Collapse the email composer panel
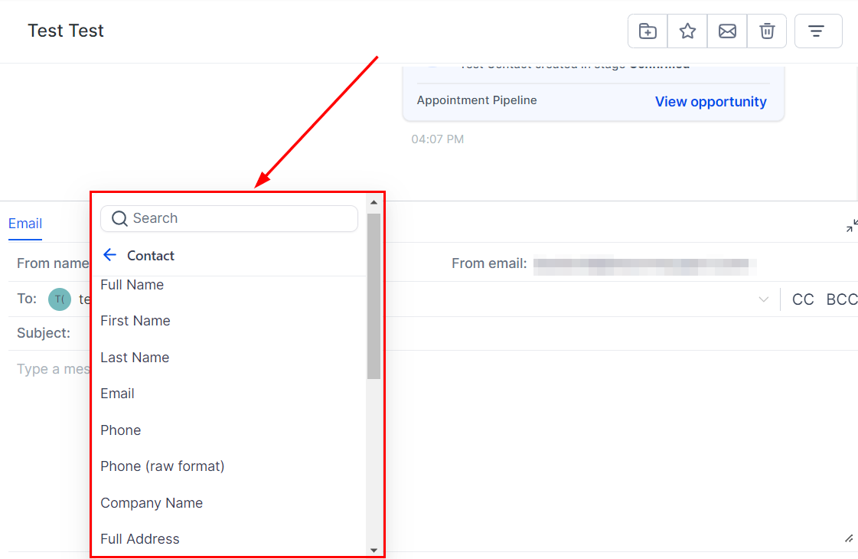This screenshot has width=858, height=559. pos(851,226)
